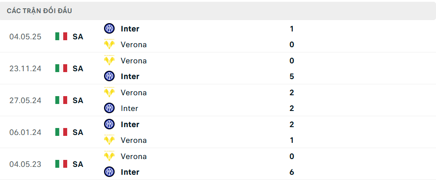The image size is (436, 180).
Task: Click Verona crest in 23.11.24 match
Action: point(109,61)
